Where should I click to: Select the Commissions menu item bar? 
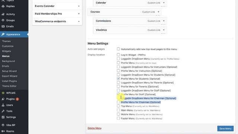pyautogui.click(x=130, y=21)
